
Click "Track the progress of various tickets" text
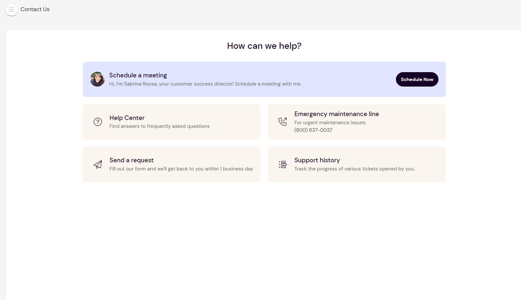click(354, 169)
